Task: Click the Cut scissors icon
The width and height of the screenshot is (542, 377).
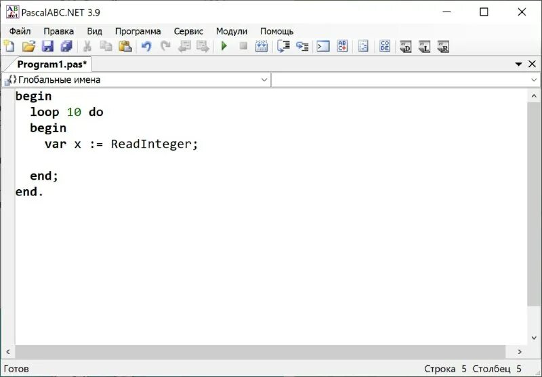Action: click(x=87, y=46)
